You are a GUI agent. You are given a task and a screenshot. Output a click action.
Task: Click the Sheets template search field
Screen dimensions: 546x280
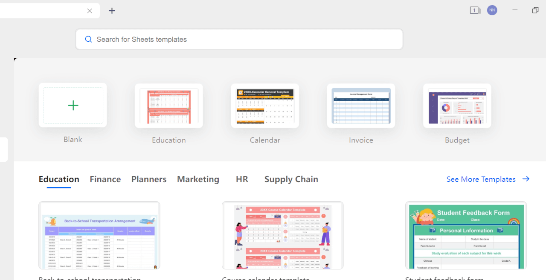coord(239,39)
